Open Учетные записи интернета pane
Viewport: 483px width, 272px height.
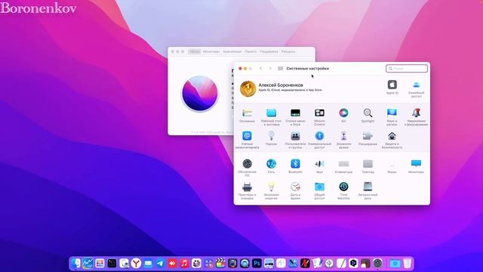pos(247,136)
